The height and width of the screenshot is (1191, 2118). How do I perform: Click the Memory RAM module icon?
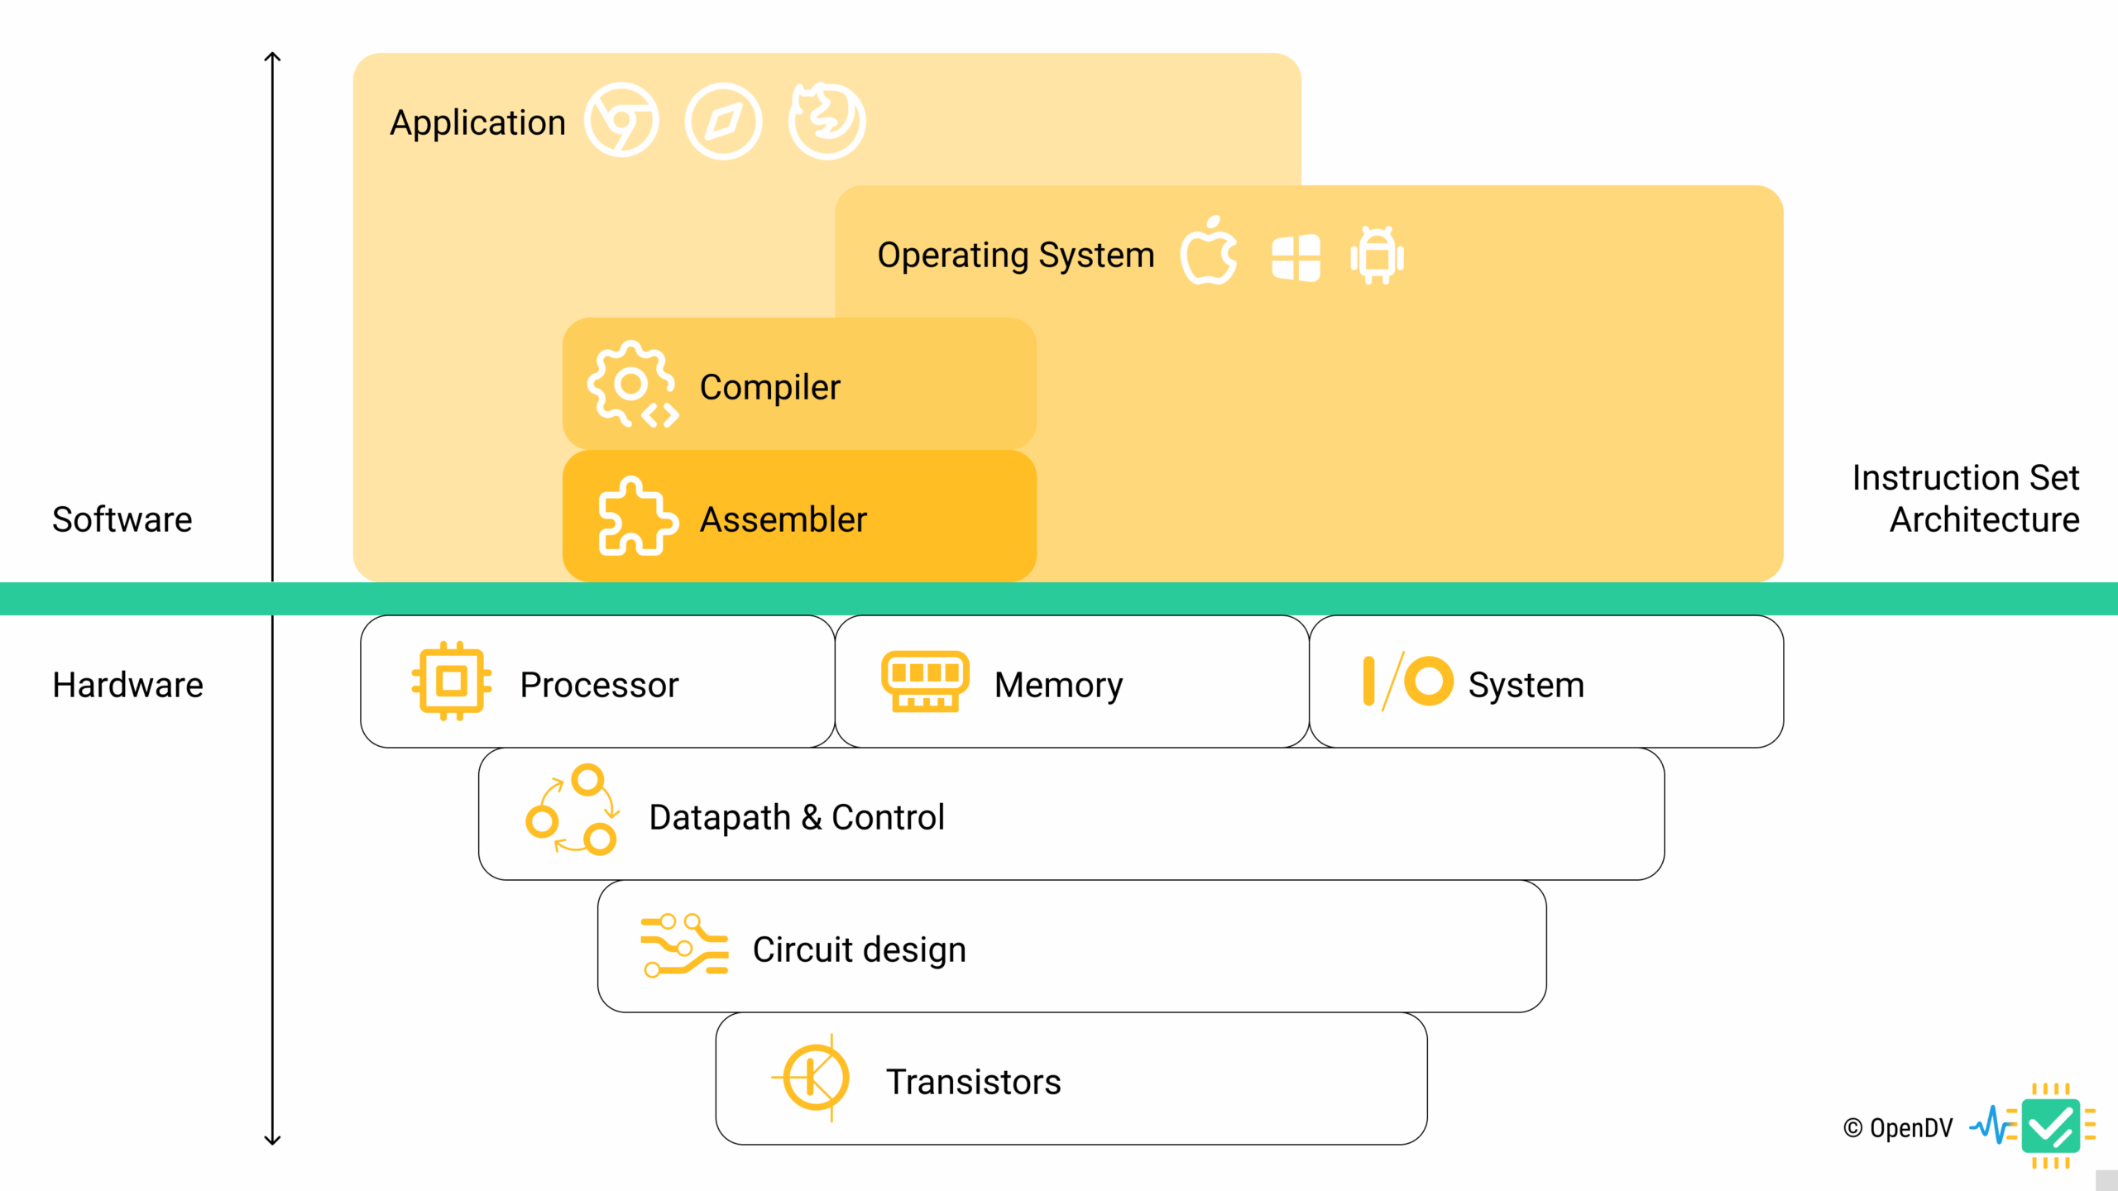pyautogui.click(x=925, y=682)
